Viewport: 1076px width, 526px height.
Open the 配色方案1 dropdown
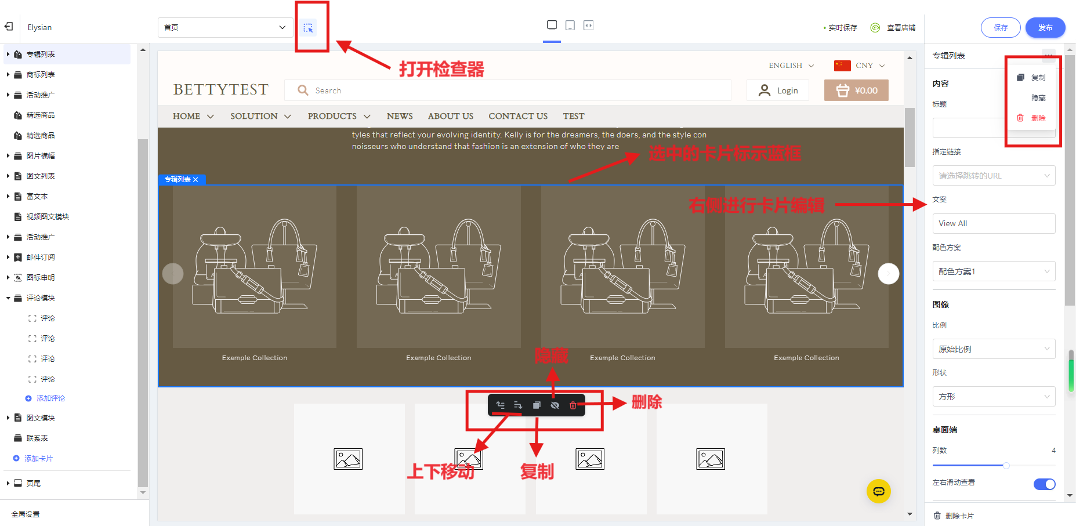click(x=993, y=271)
